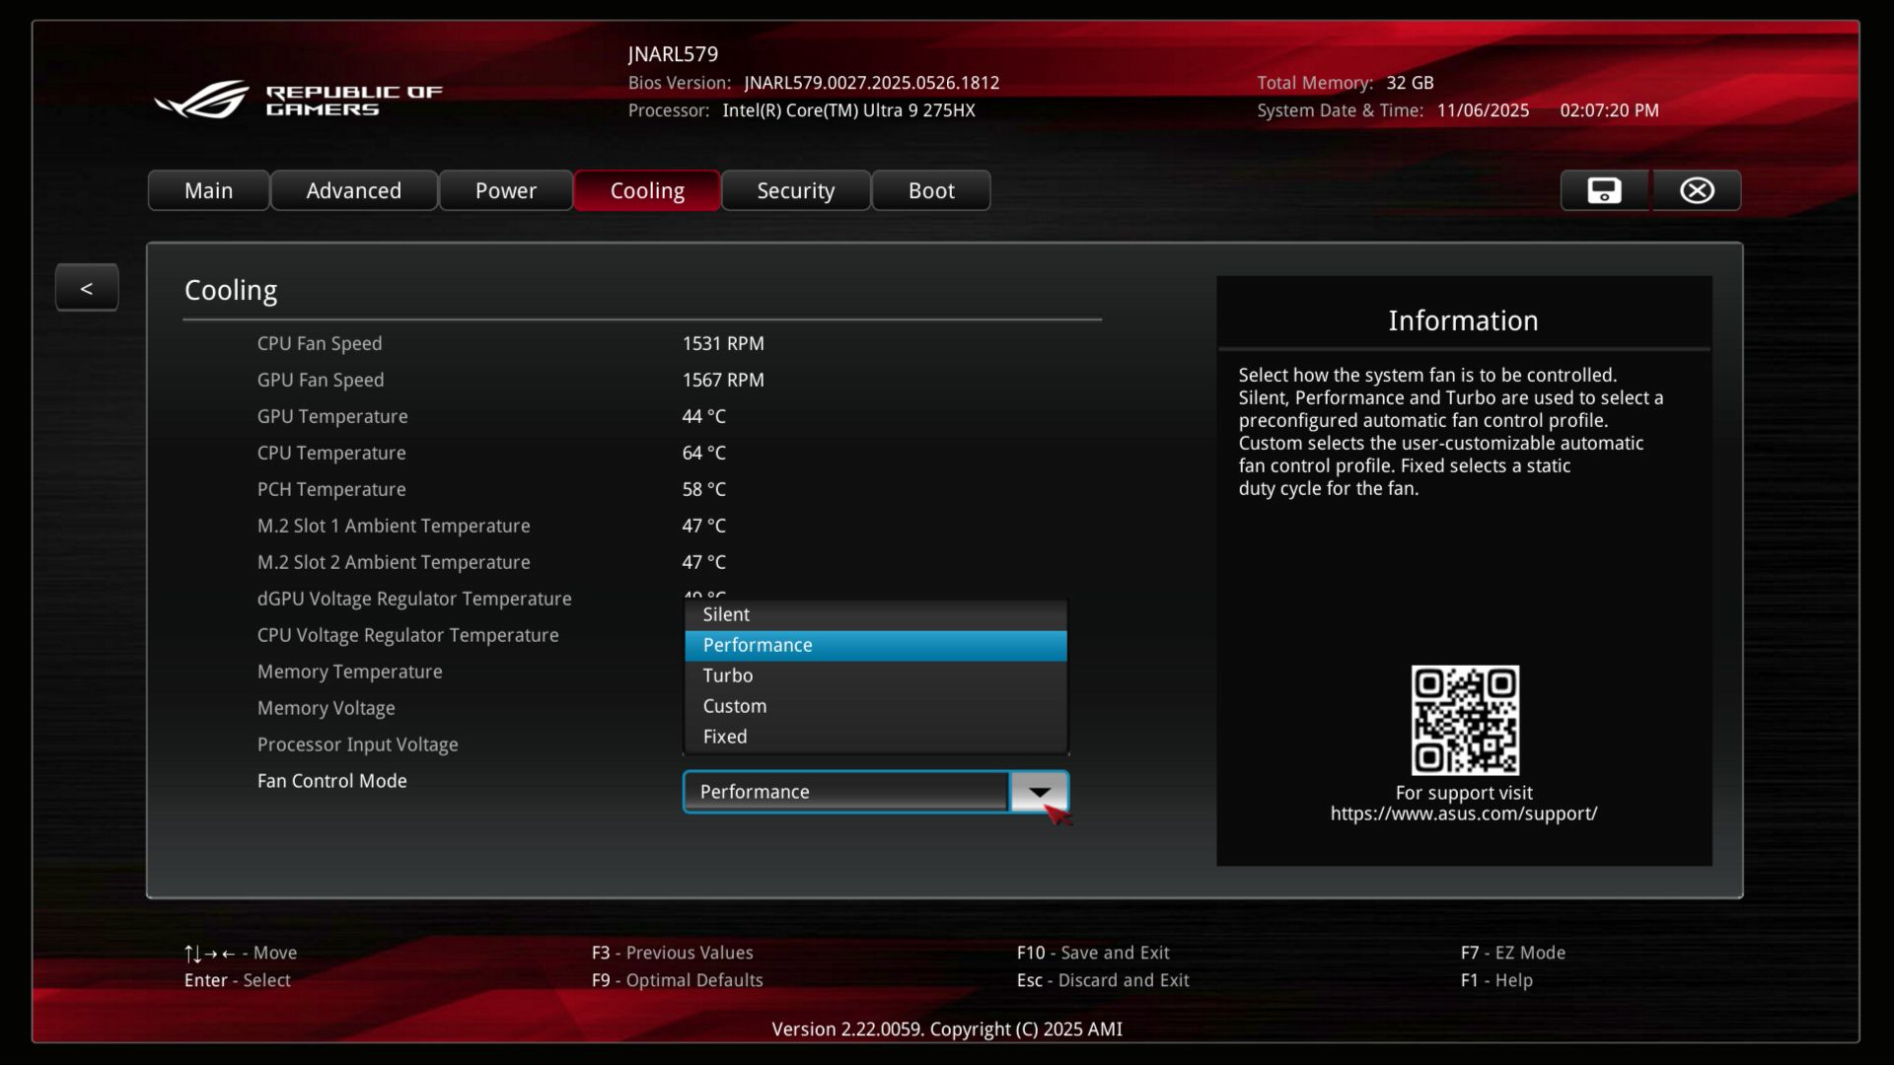The image size is (1894, 1065).
Task: Go to the Power tab
Action: [505, 190]
